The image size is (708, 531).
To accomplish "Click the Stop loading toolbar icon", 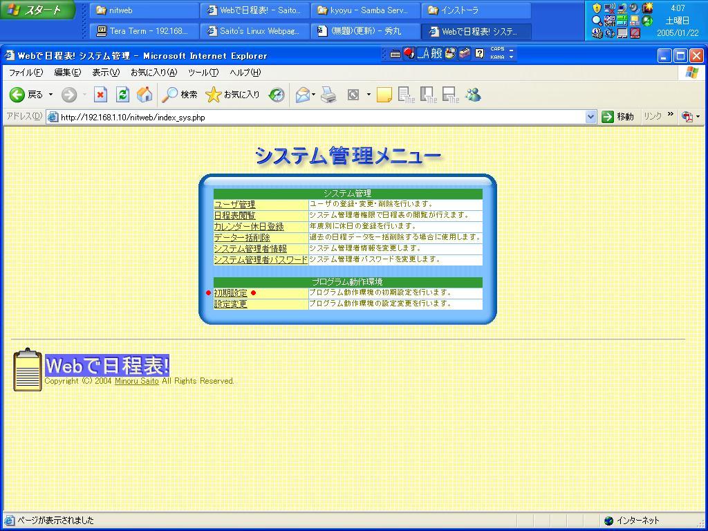I will (x=100, y=95).
